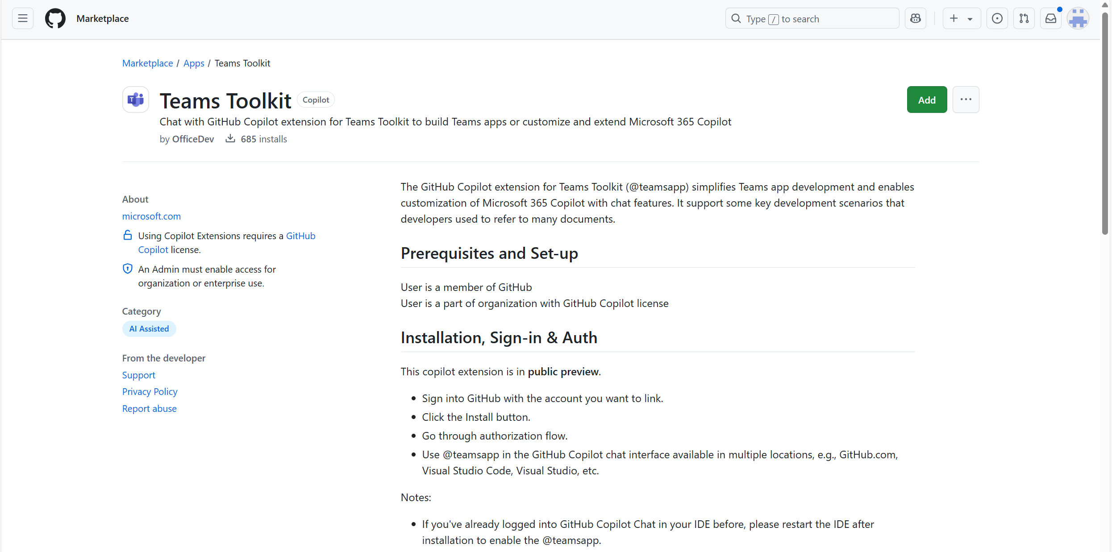Focus the 'Type / to search' field
This screenshot has height=552, width=1112.
click(x=812, y=18)
